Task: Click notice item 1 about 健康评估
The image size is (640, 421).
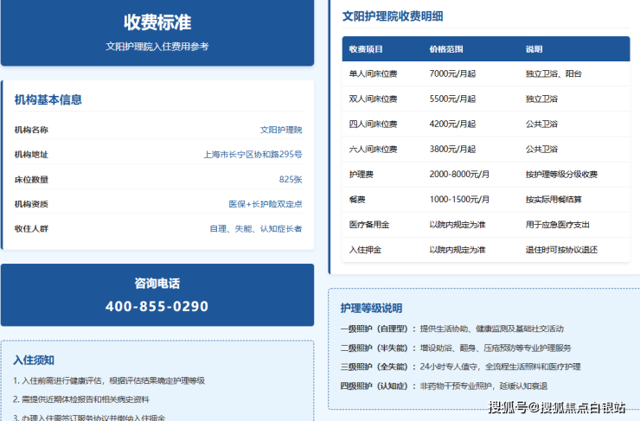Action: (109, 380)
